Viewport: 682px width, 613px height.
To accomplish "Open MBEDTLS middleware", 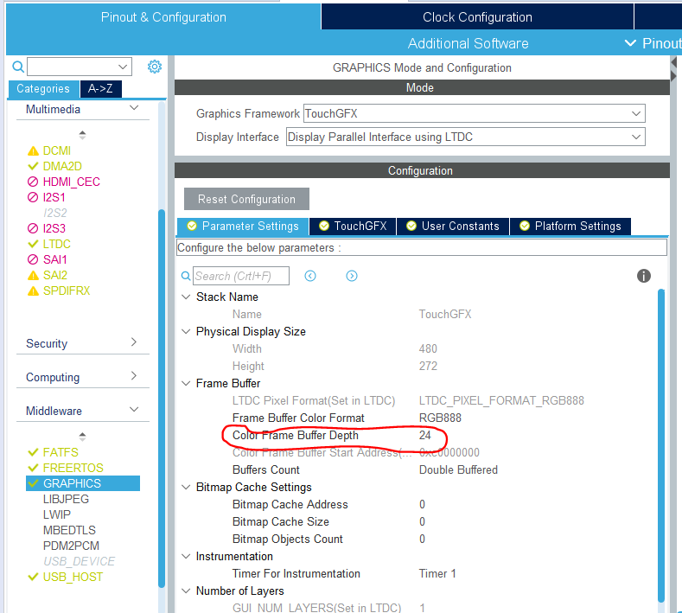I will coord(69,530).
